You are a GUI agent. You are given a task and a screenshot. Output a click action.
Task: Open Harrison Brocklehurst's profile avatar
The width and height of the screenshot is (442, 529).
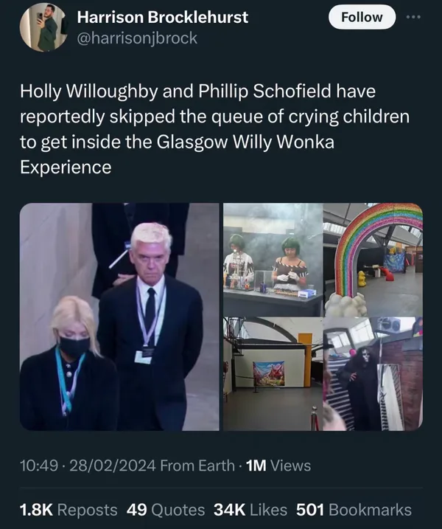click(x=43, y=27)
